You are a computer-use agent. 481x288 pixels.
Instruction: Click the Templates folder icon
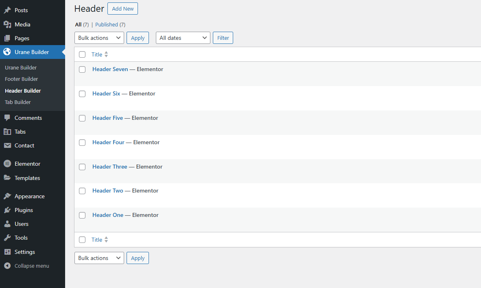[x=7, y=178]
